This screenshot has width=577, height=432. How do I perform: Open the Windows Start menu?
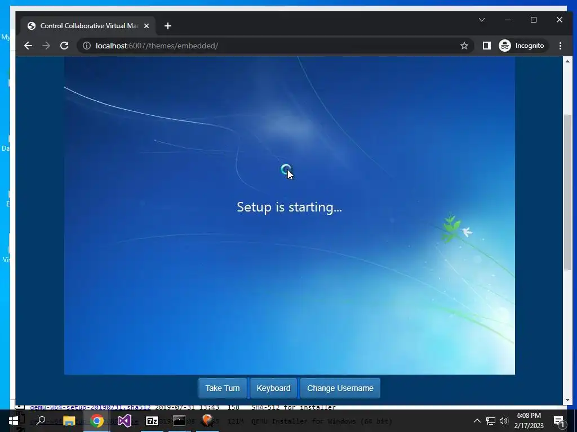tap(14, 421)
